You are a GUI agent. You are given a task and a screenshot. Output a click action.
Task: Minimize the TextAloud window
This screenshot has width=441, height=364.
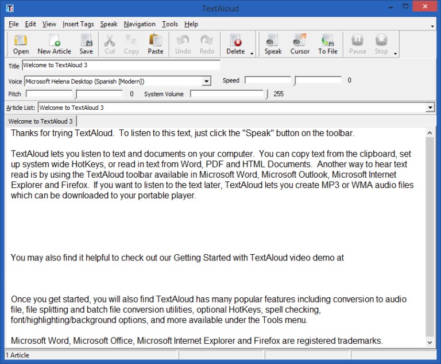(390, 7)
